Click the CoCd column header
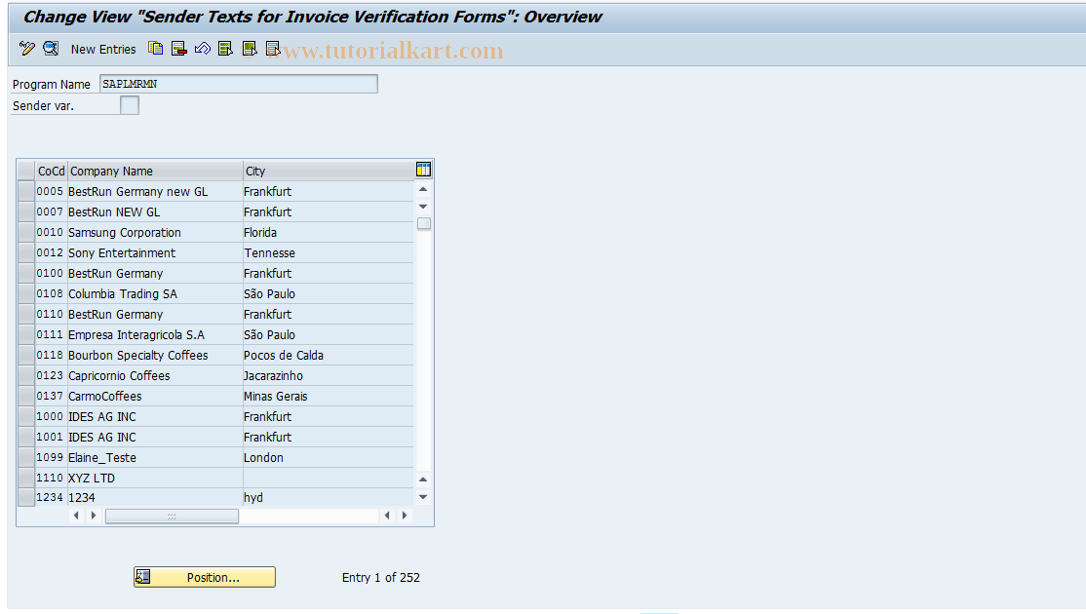The width and height of the screenshot is (1086, 614). pos(51,171)
